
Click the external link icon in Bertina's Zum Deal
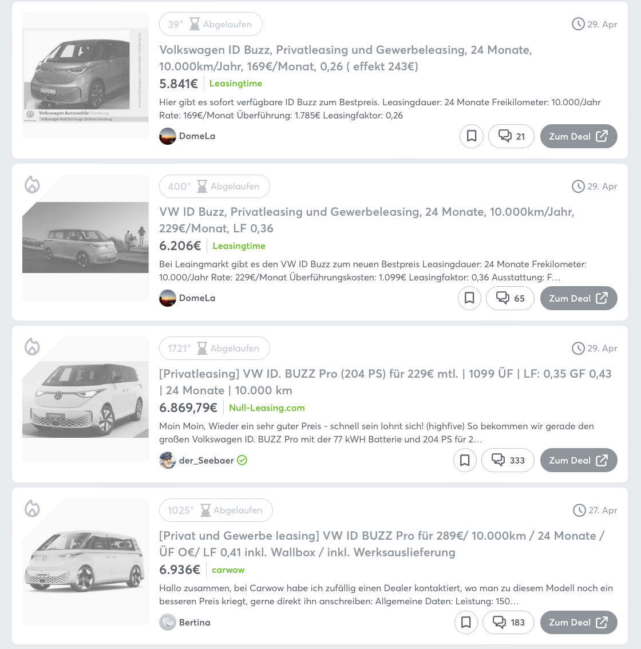(602, 622)
